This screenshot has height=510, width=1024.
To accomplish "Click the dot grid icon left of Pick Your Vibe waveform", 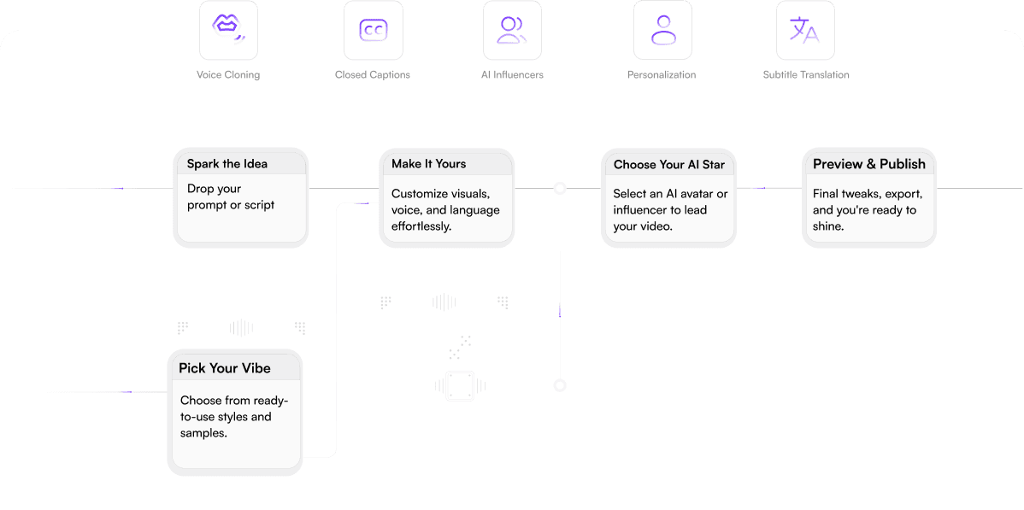I will (x=183, y=327).
